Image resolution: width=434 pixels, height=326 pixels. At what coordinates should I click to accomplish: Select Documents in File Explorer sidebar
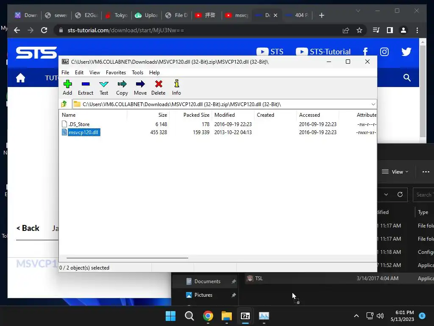(205, 281)
